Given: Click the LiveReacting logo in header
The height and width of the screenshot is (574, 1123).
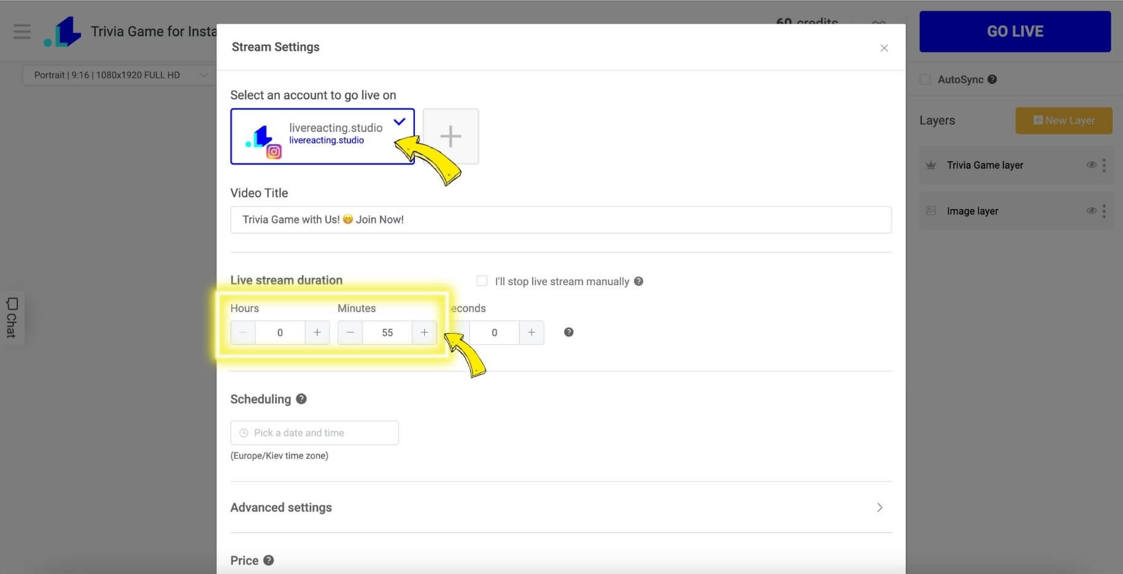Looking at the screenshot, I should click(x=63, y=31).
